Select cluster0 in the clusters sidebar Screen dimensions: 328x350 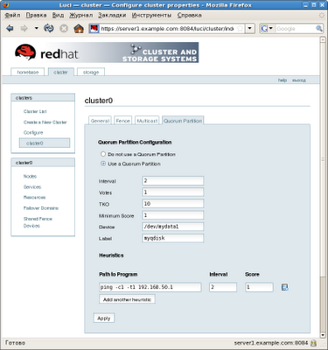[x=45, y=143]
